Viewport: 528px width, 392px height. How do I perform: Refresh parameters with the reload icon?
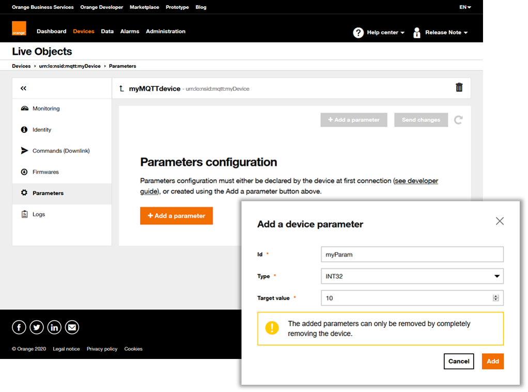pos(458,120)
